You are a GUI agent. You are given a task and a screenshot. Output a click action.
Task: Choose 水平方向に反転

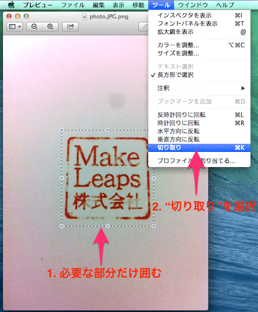point(199,131)
